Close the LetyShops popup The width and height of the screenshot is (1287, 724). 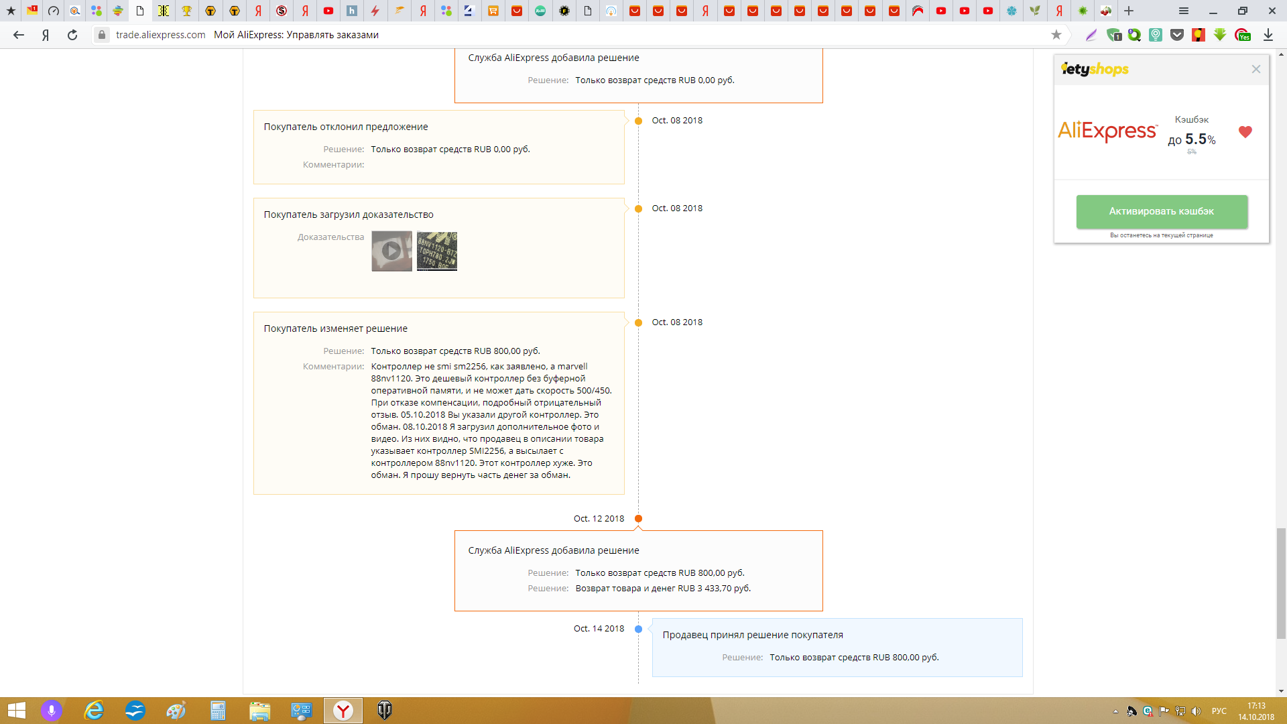coord(1256,69)
